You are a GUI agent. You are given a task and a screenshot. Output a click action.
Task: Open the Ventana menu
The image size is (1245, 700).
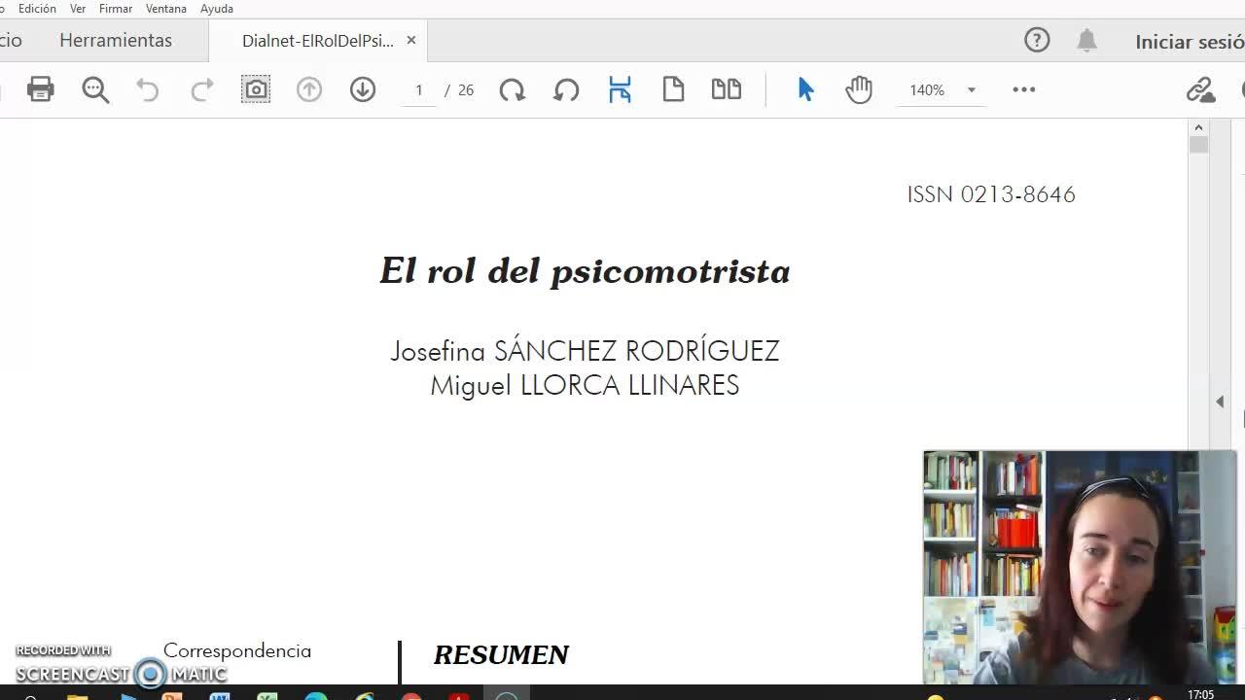(165, 9)
